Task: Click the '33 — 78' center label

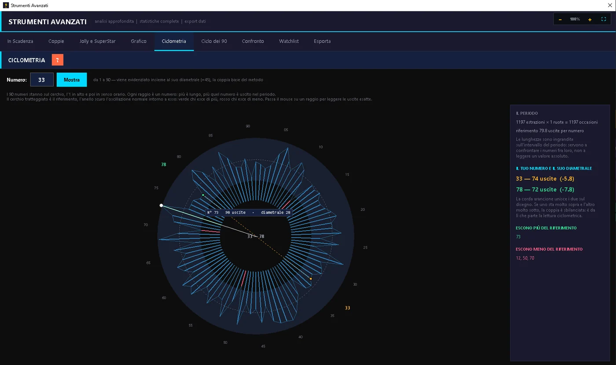Action: pyautogui.click(x=256, y=236)
